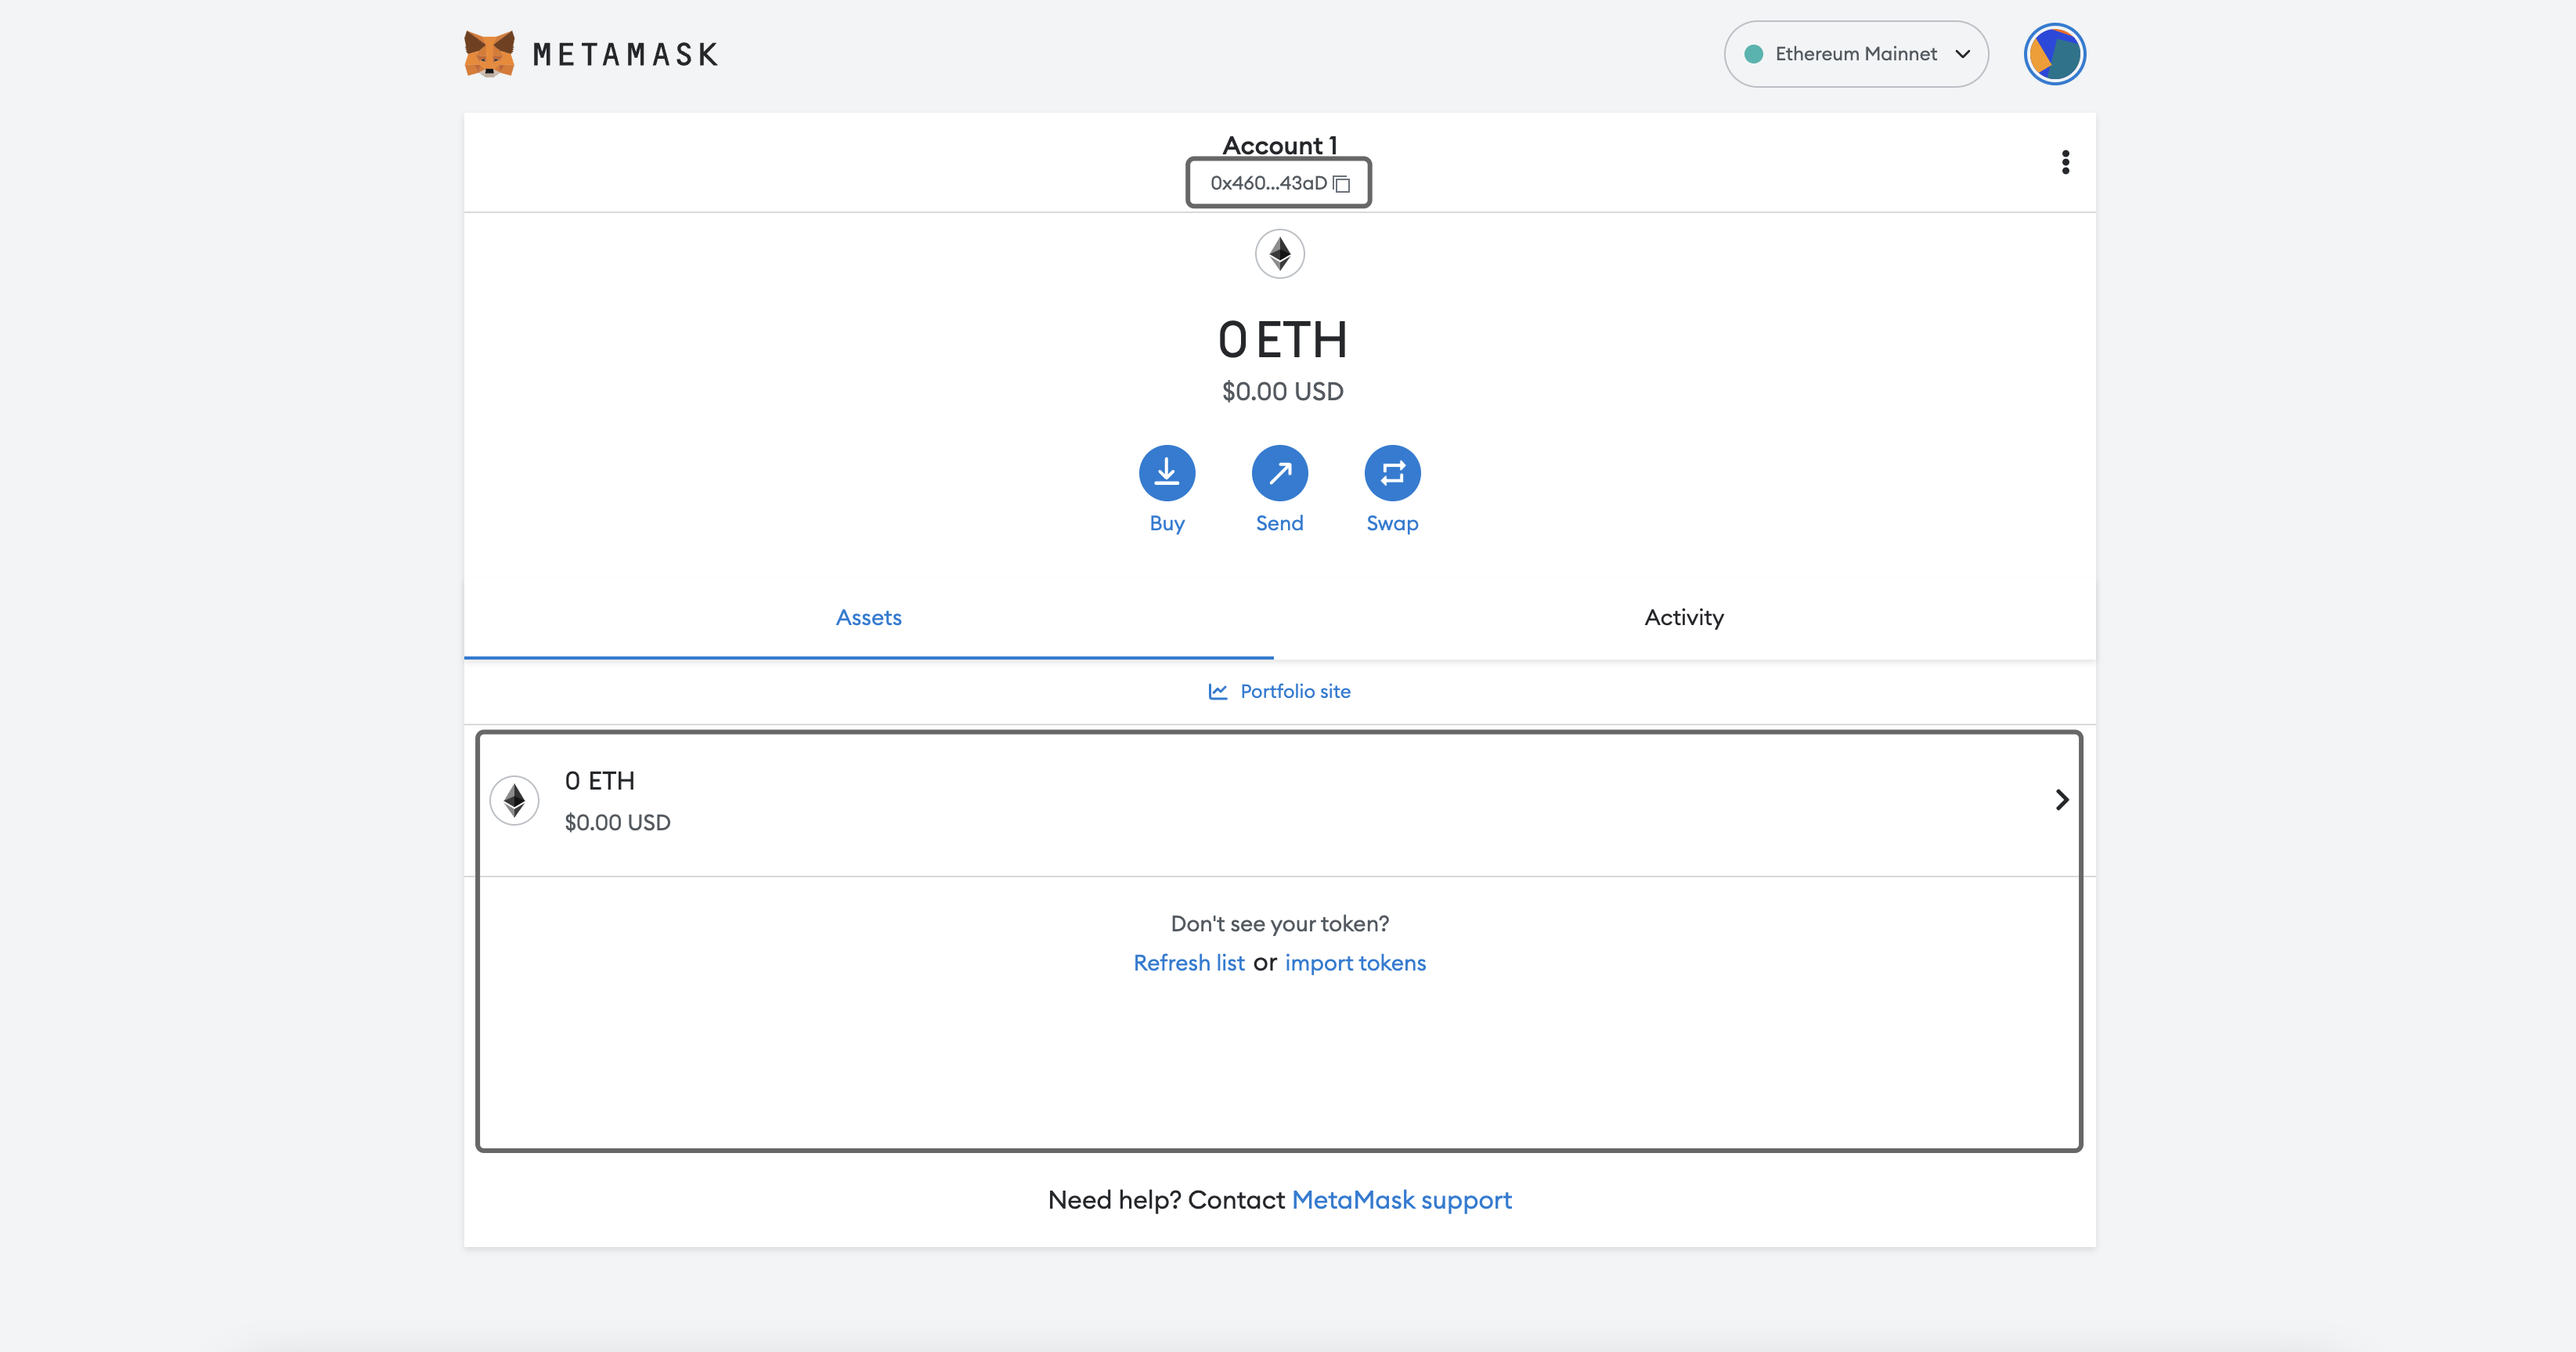Image resolution: width=2576 pixels, height=1352 pixels.
Task: Click the MetaMask fox logo
Action: (x=489, y=54)
